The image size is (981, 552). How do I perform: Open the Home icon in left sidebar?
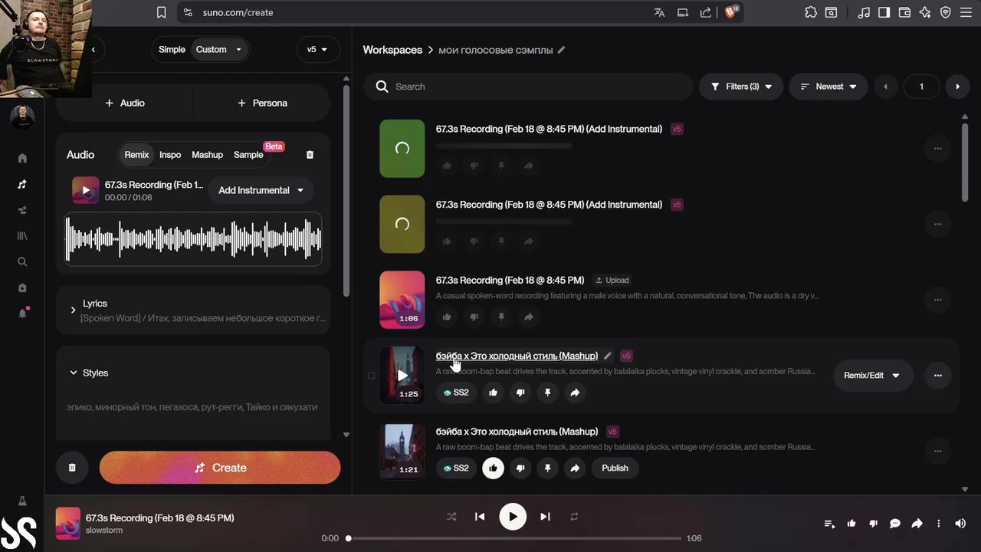point(22,158)
